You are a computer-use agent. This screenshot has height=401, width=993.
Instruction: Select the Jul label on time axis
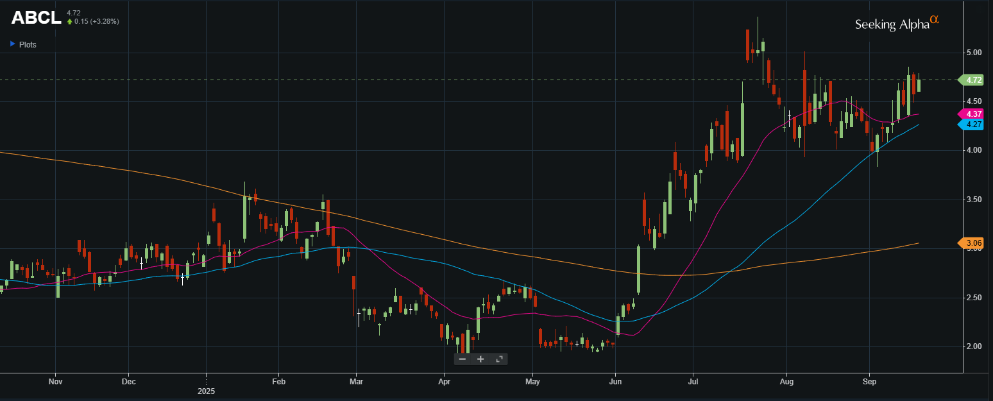(693, 382)
